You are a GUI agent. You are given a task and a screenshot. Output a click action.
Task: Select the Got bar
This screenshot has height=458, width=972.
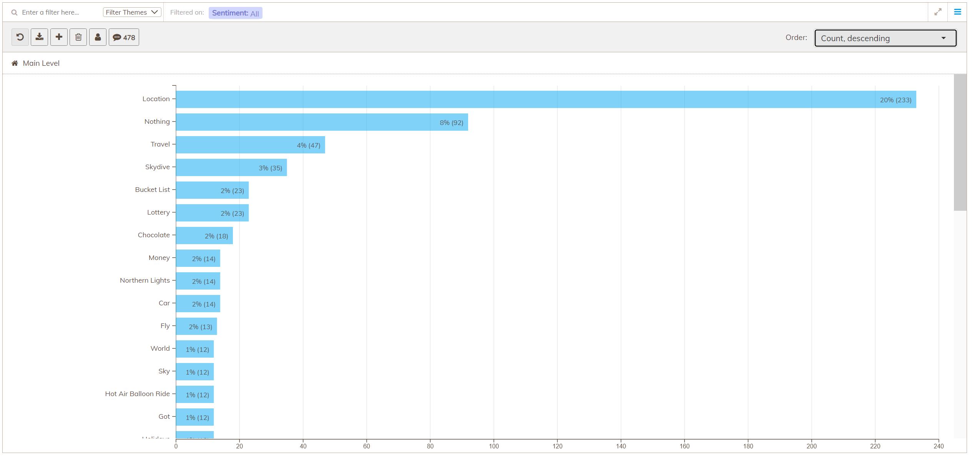pos(195,417)
